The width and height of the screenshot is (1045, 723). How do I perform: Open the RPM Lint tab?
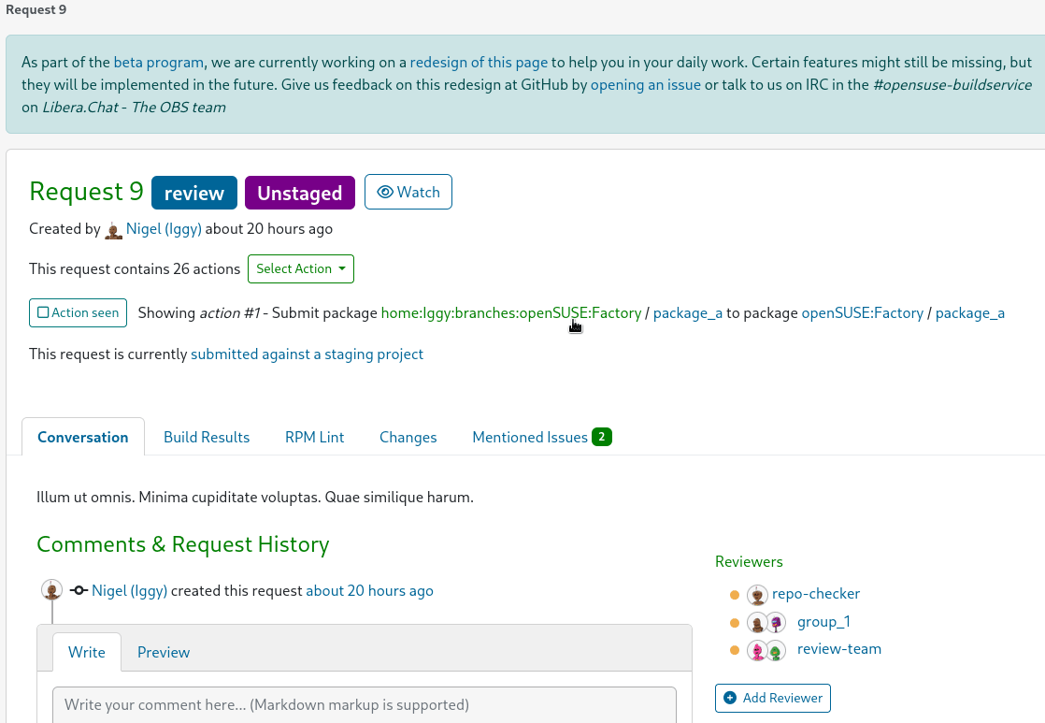click(x=314, y=437)
